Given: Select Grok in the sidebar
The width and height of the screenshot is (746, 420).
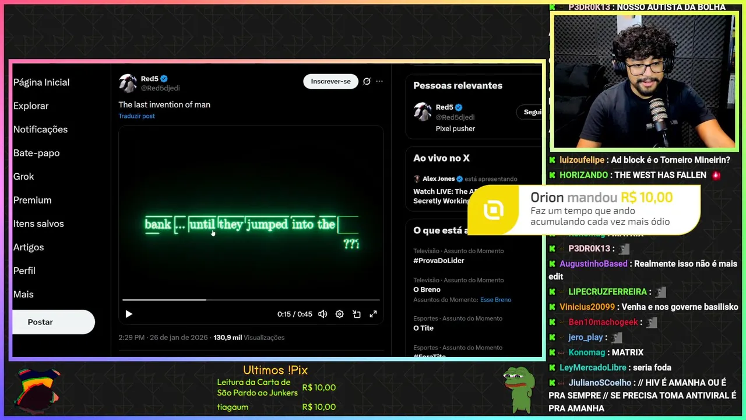Looking at the screenshot, I should pyautogui.click(x=23, y=176).
